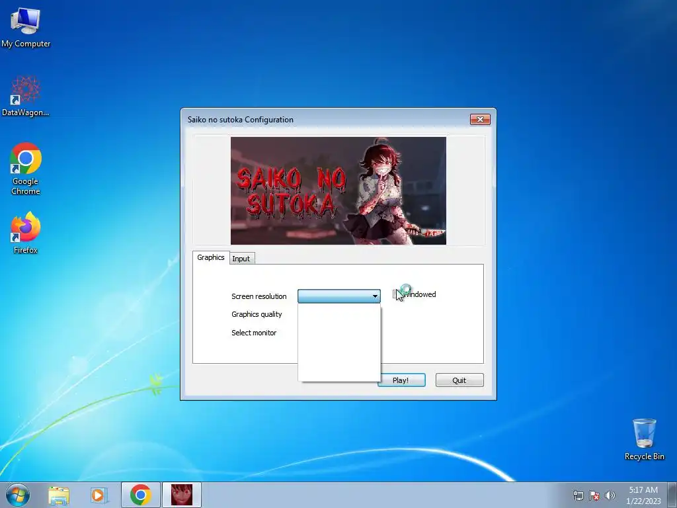The image size is (677, 508).
Task: Select the Graphics tab
Action: (x=211, y=257)
